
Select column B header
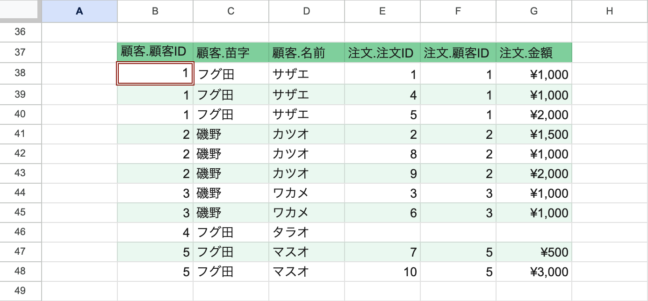tap(155, 12)
